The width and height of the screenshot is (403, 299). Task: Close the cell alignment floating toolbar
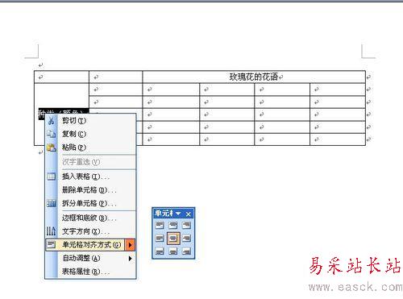click(189, 214)
